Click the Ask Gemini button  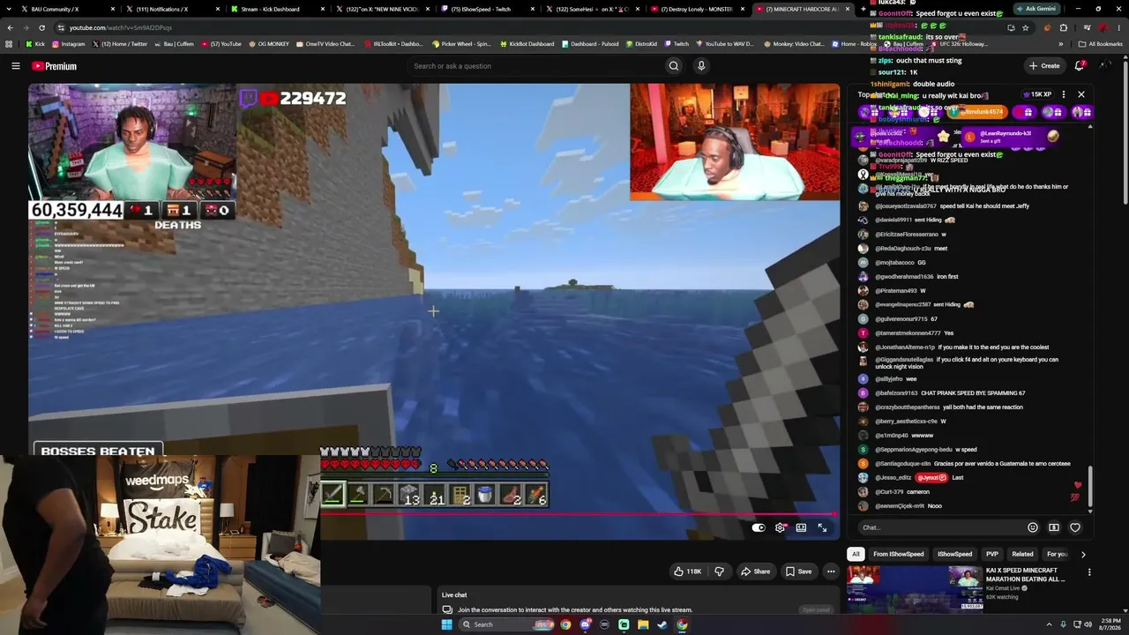1036,8
